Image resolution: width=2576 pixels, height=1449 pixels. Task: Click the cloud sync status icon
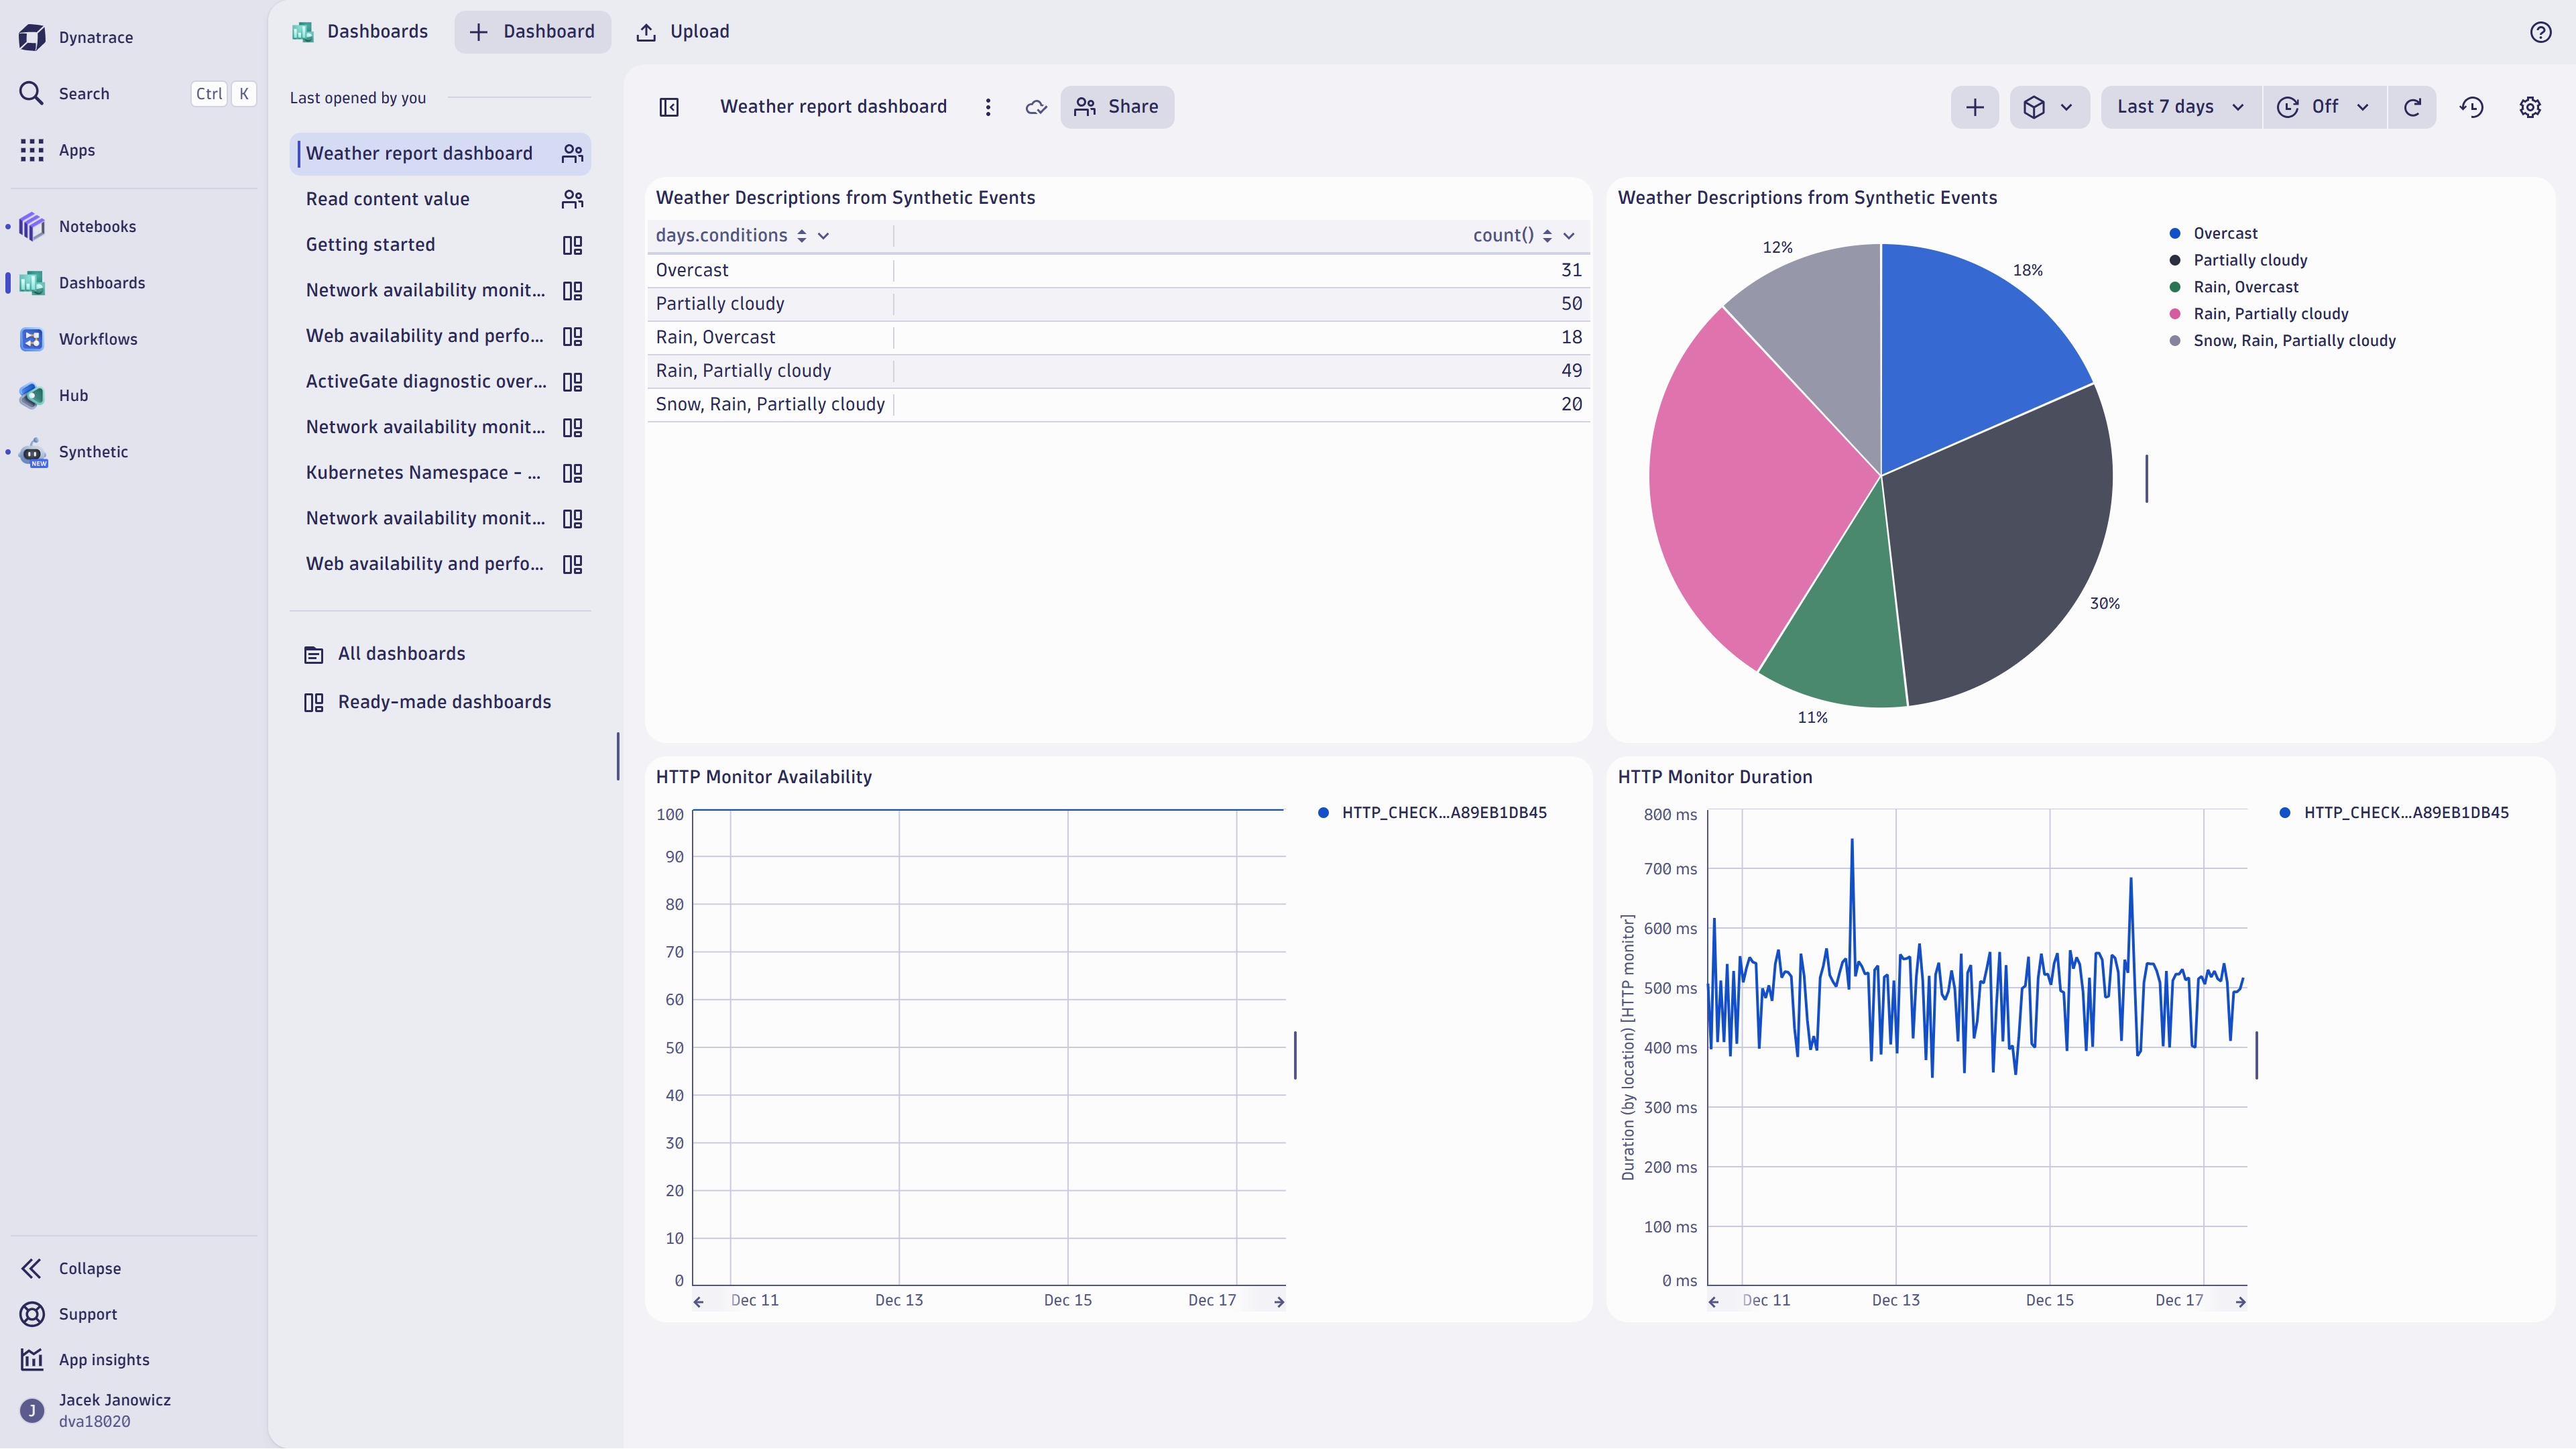click(x=1036, y=107)
